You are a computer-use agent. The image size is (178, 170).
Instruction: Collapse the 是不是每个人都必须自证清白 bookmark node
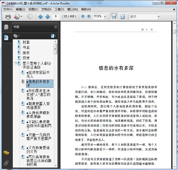(x=15, y=63)
